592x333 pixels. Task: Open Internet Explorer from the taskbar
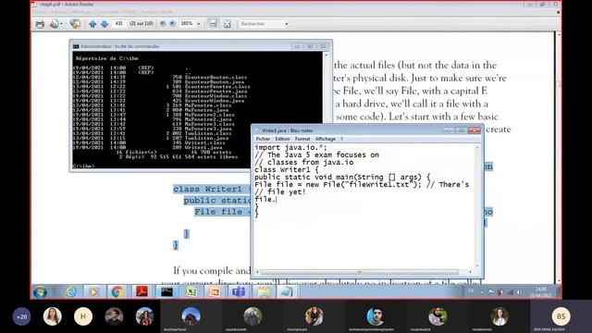point(71,292)
